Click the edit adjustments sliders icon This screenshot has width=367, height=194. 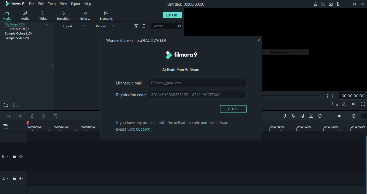(x=55, y=116)
